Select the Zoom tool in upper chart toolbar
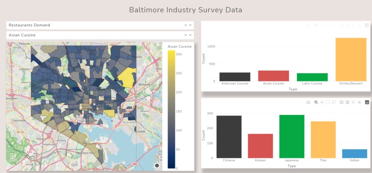372x173 pixels. pos(316,25)
